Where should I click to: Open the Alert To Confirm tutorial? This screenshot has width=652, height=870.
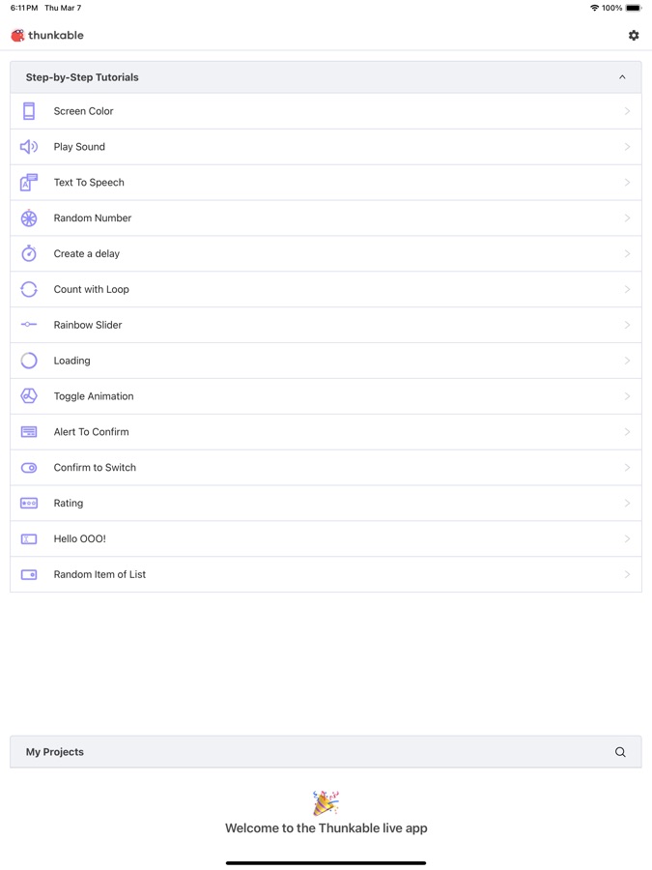[91, 432]
